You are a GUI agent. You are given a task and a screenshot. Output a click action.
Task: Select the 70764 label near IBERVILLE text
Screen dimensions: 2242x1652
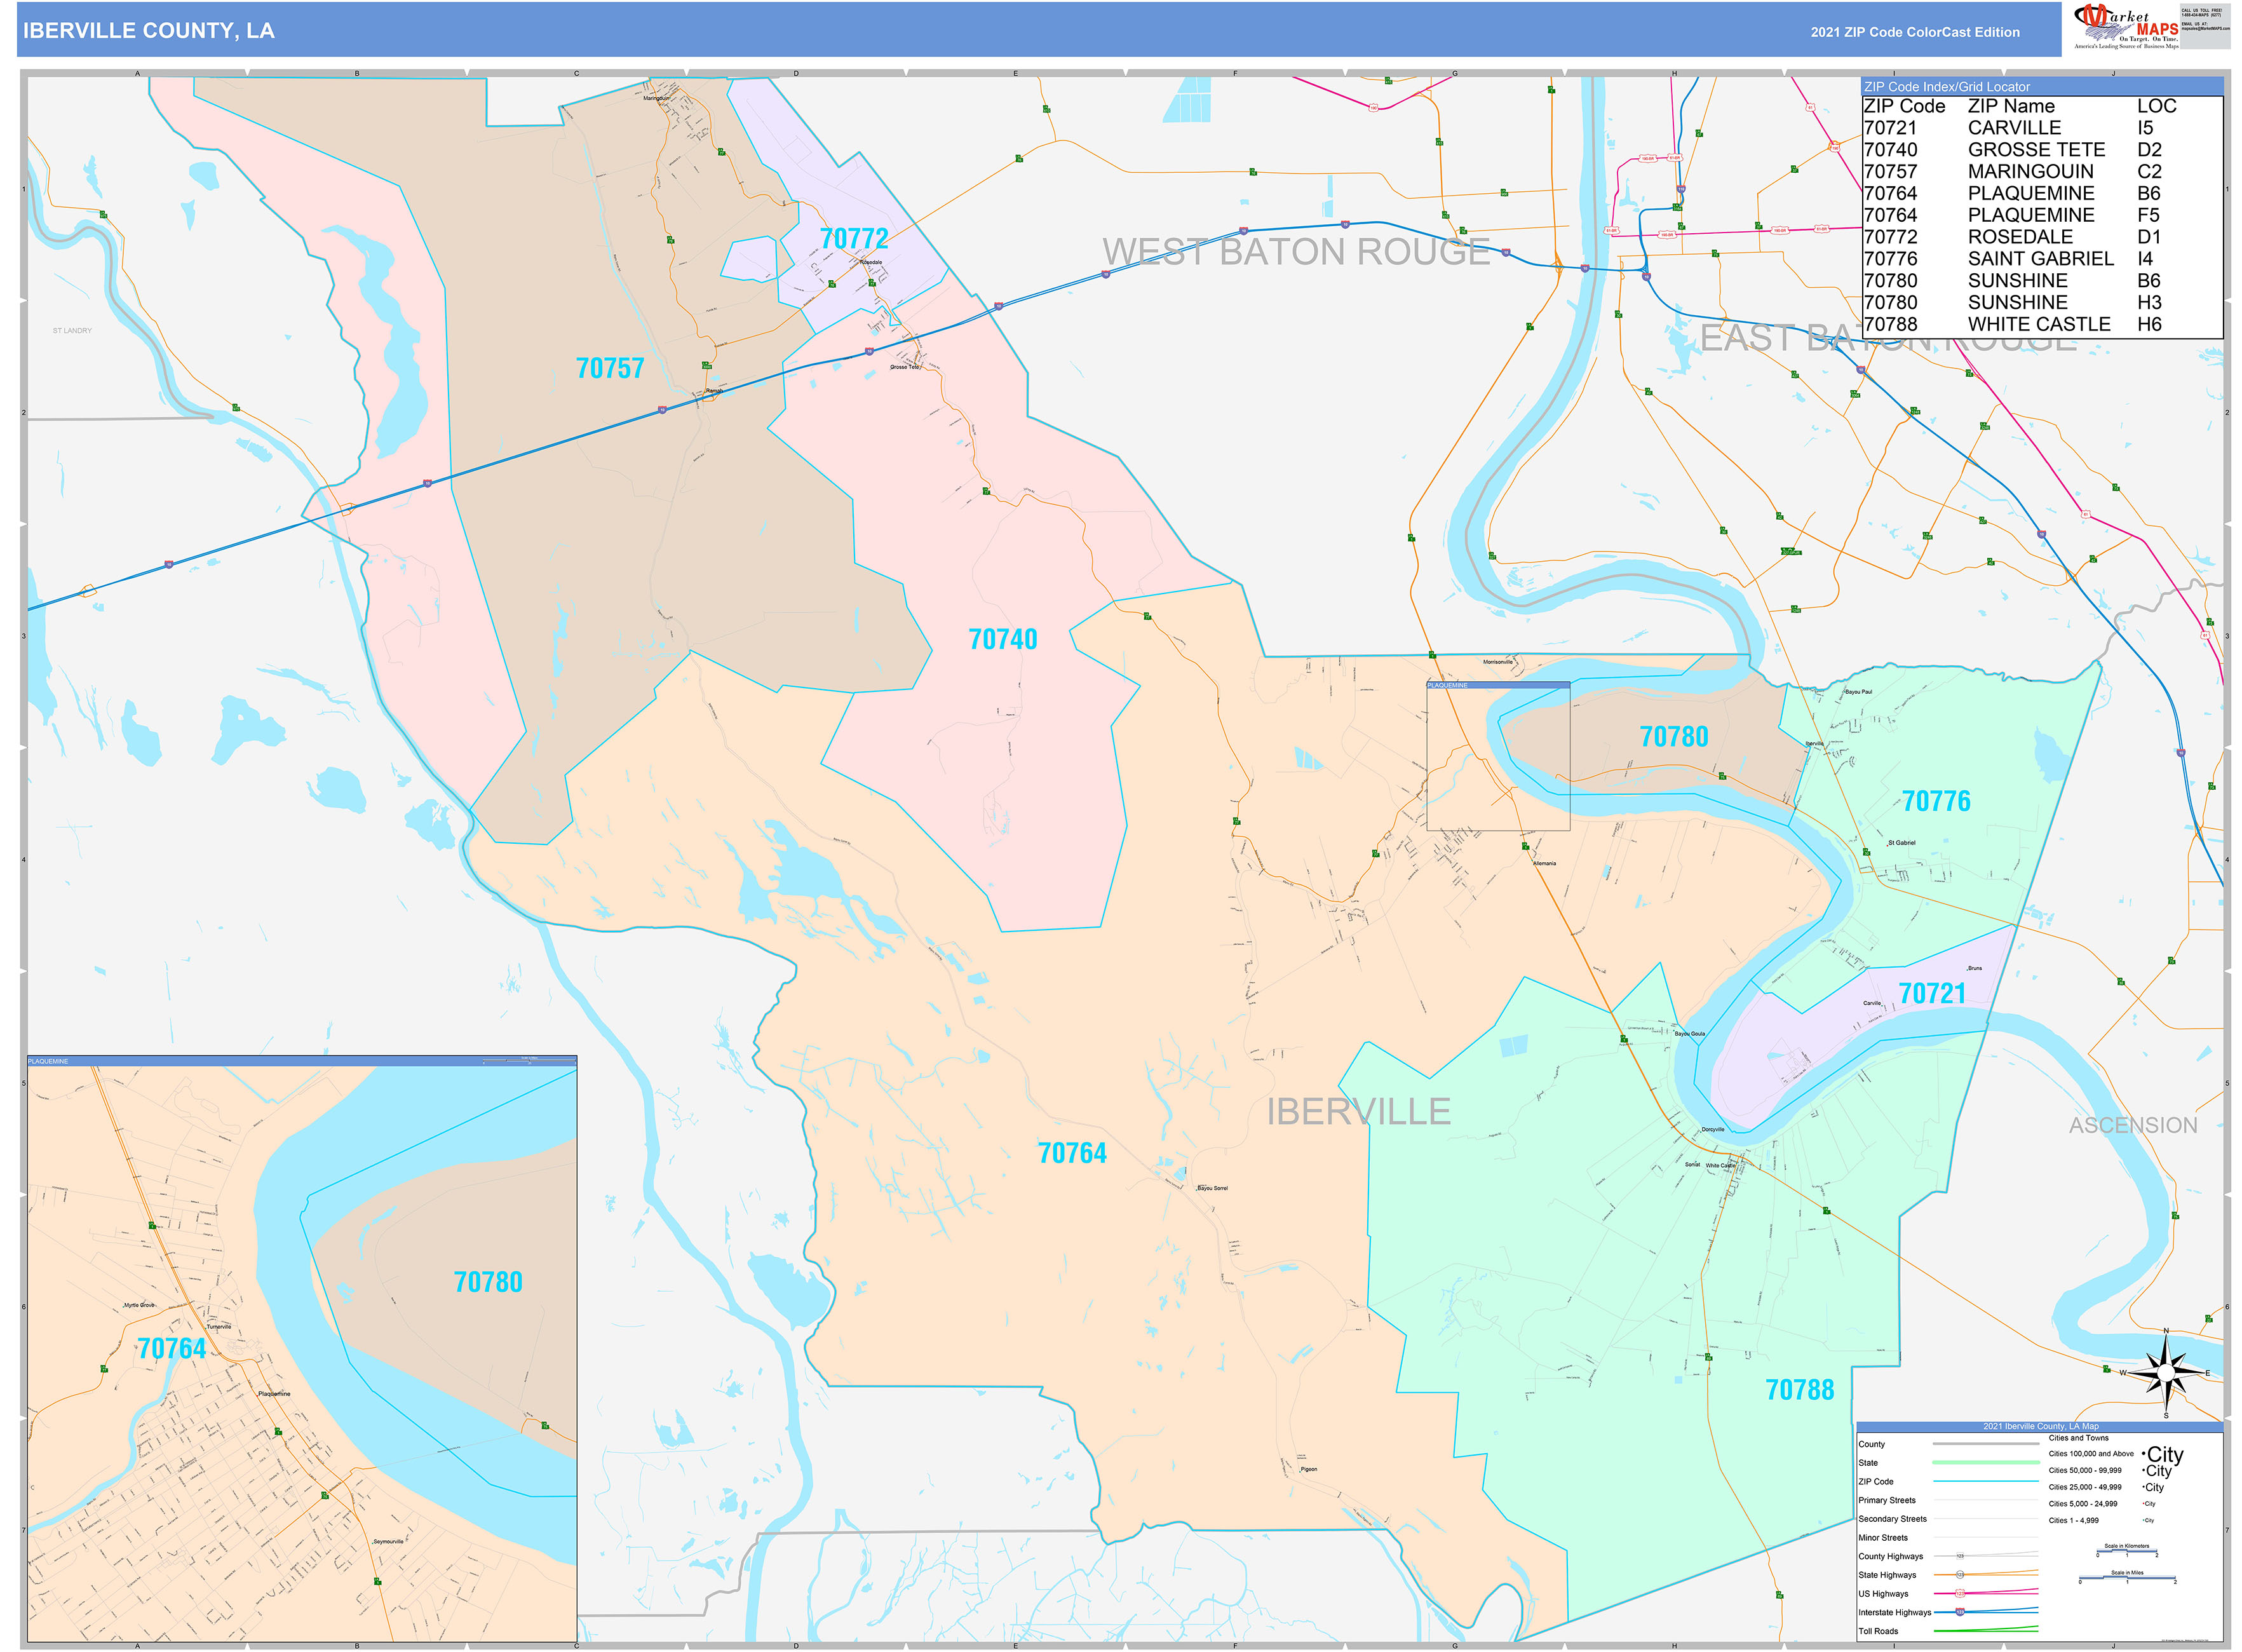point(1072,1153)
